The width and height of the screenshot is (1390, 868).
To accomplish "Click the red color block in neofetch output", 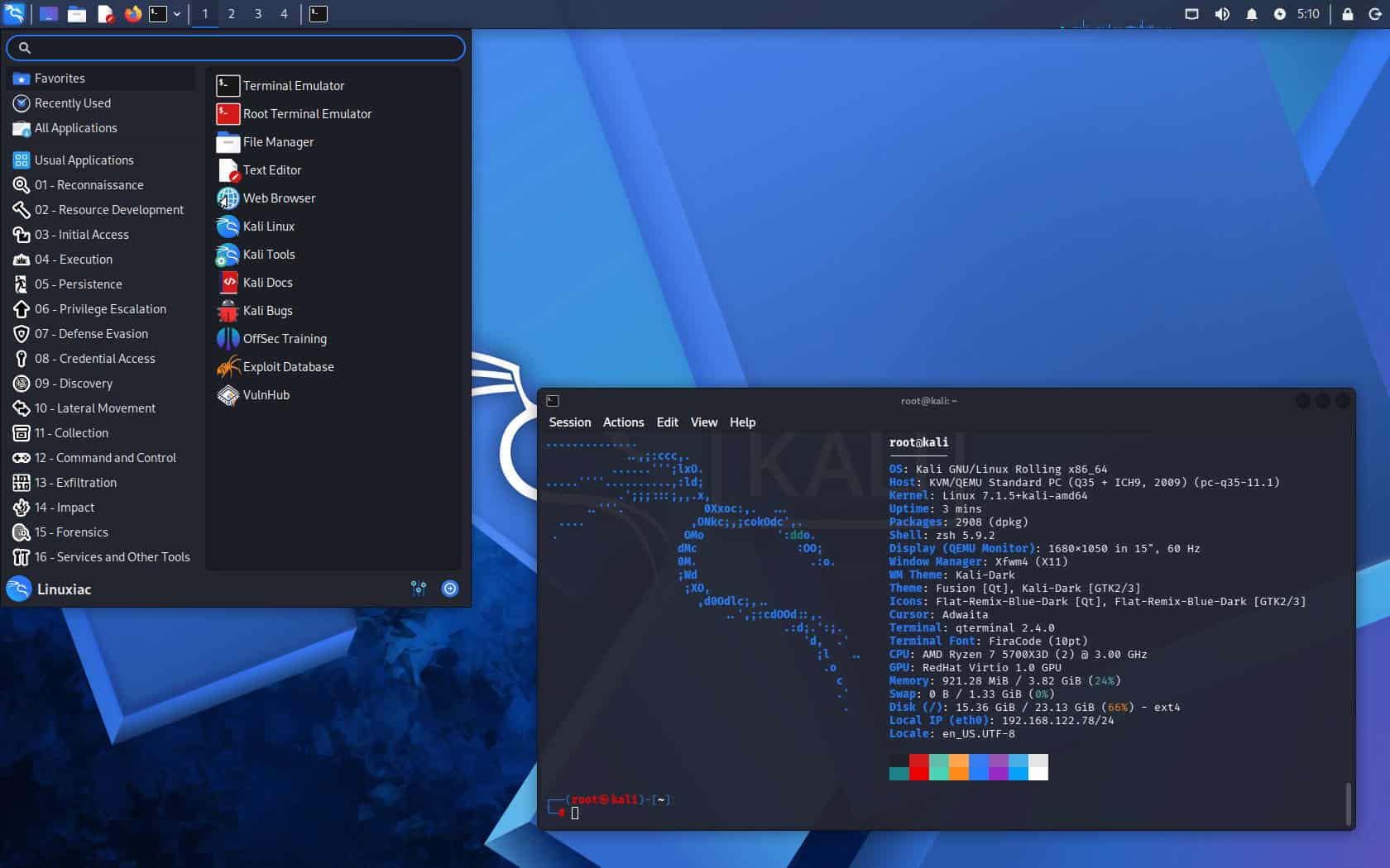I will 918,766.
